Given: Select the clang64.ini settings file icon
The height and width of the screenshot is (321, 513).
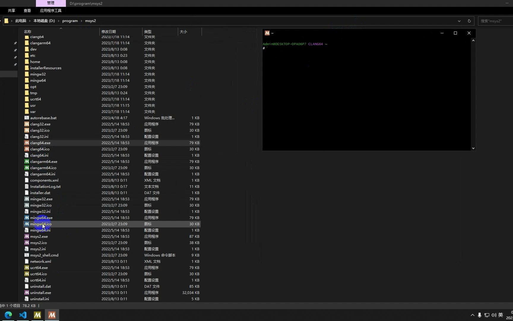Looking at the screenshot, I should coord(26,155).
